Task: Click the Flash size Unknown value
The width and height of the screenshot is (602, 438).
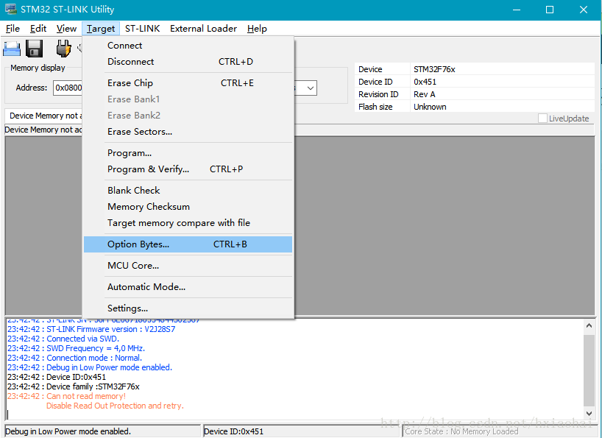Action: pos(502,107)
